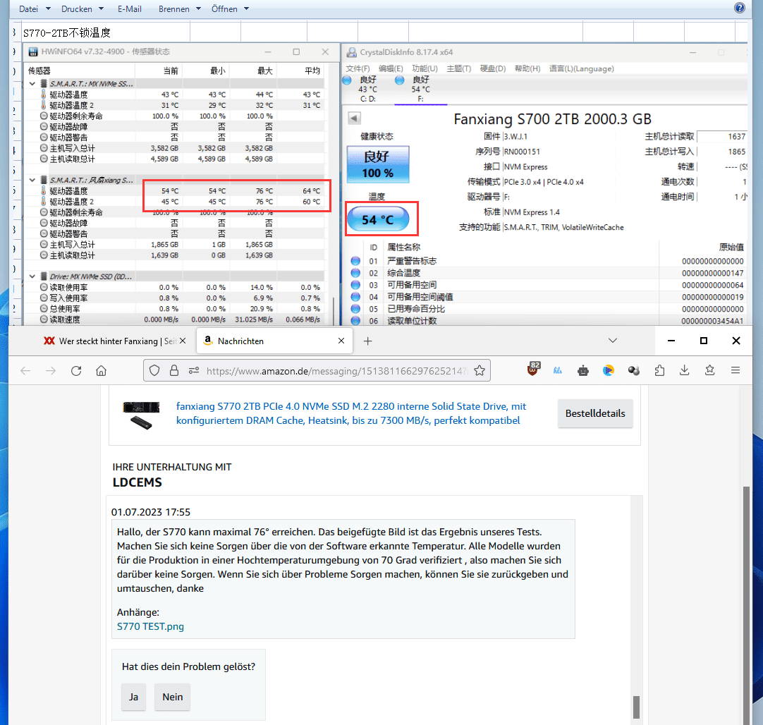Click the blue handwriting extension icon
This screenshot has width=763, height=725.
pos(558,371)
